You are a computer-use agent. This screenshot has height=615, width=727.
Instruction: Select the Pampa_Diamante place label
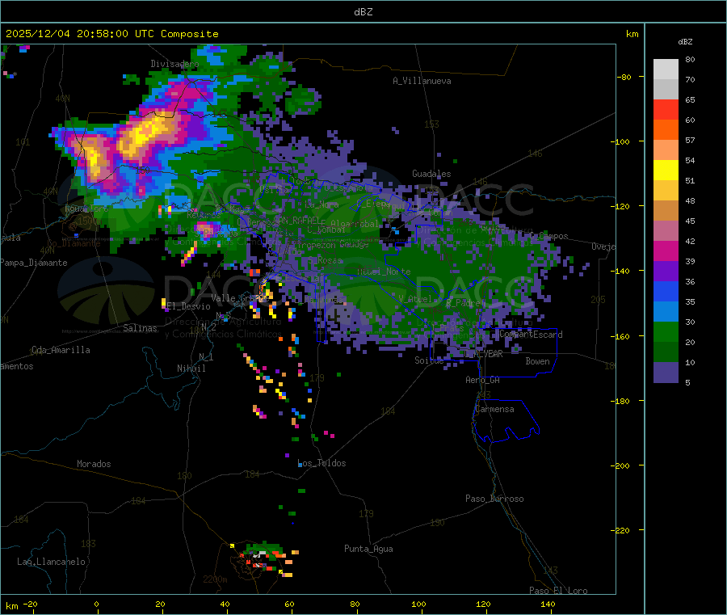click(34, 263)
